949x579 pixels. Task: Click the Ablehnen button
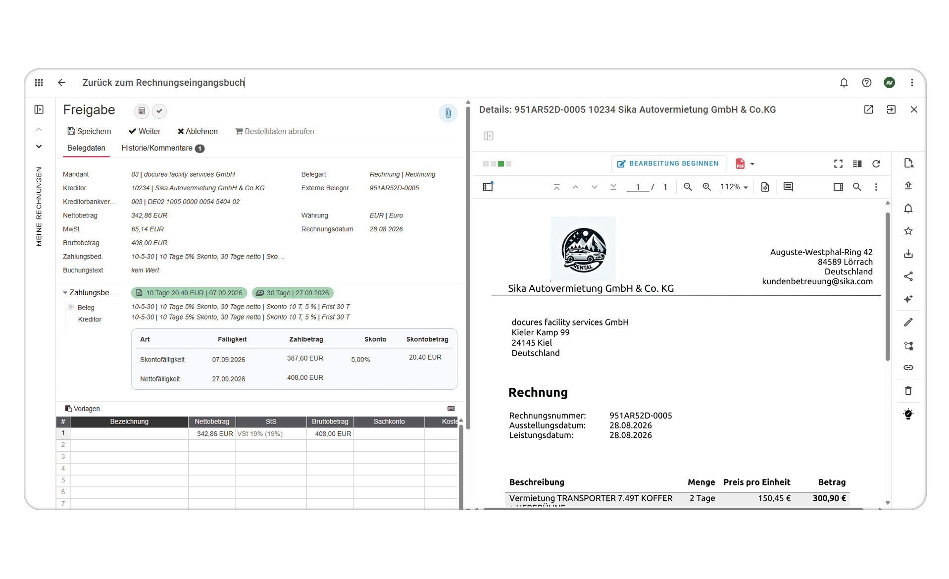tap(198, 131)
